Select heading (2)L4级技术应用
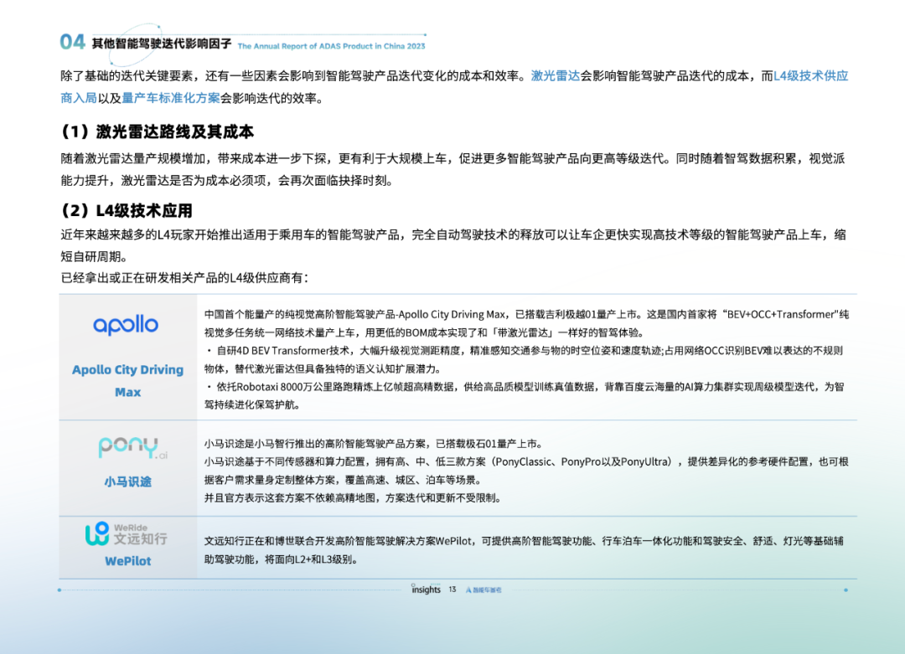Image resolution: width=905 pixels, height=654 pixels. pos(127,210)
